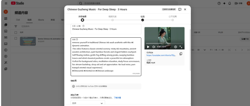Viewport: 250px width, 106px height.
Task: Switch to the Inspiration tab
Action: point(18,20)
